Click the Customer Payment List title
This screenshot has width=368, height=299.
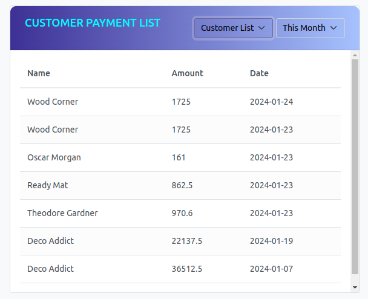tap(93, 23)
